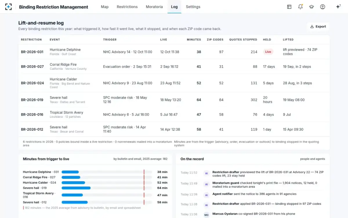Open the Moratoria tab

tap(154, 7)
